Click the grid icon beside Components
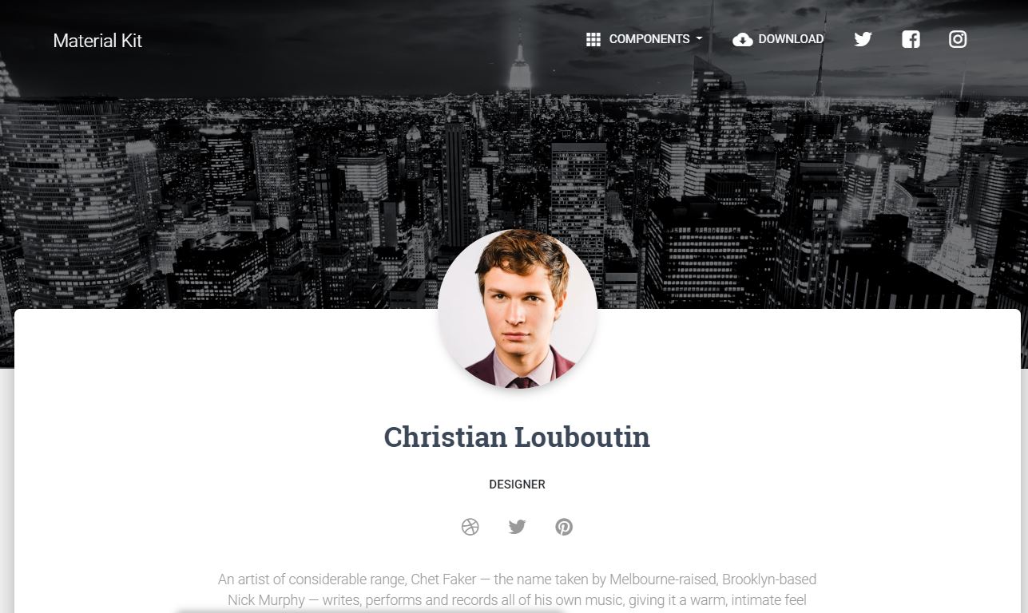The width and height of the screenshot is (1028, 613). tap(593, 39)
